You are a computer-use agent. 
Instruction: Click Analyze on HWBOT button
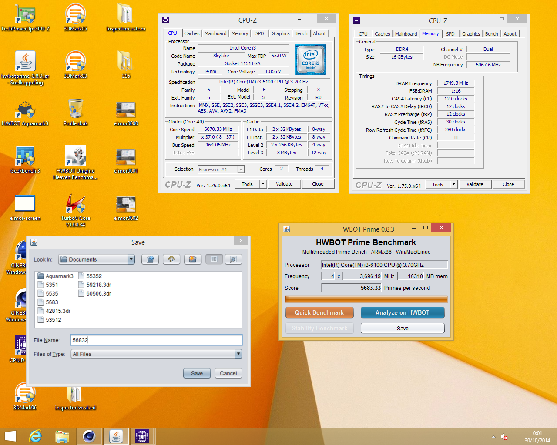[403, 312]
